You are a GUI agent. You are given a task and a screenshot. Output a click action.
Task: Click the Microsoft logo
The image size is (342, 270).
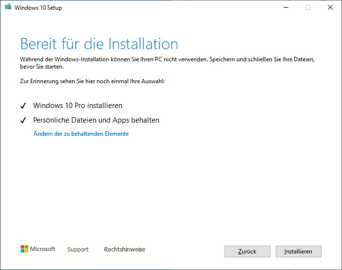point(38,249)
